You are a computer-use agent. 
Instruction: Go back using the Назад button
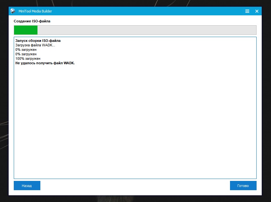pos(27,186)
